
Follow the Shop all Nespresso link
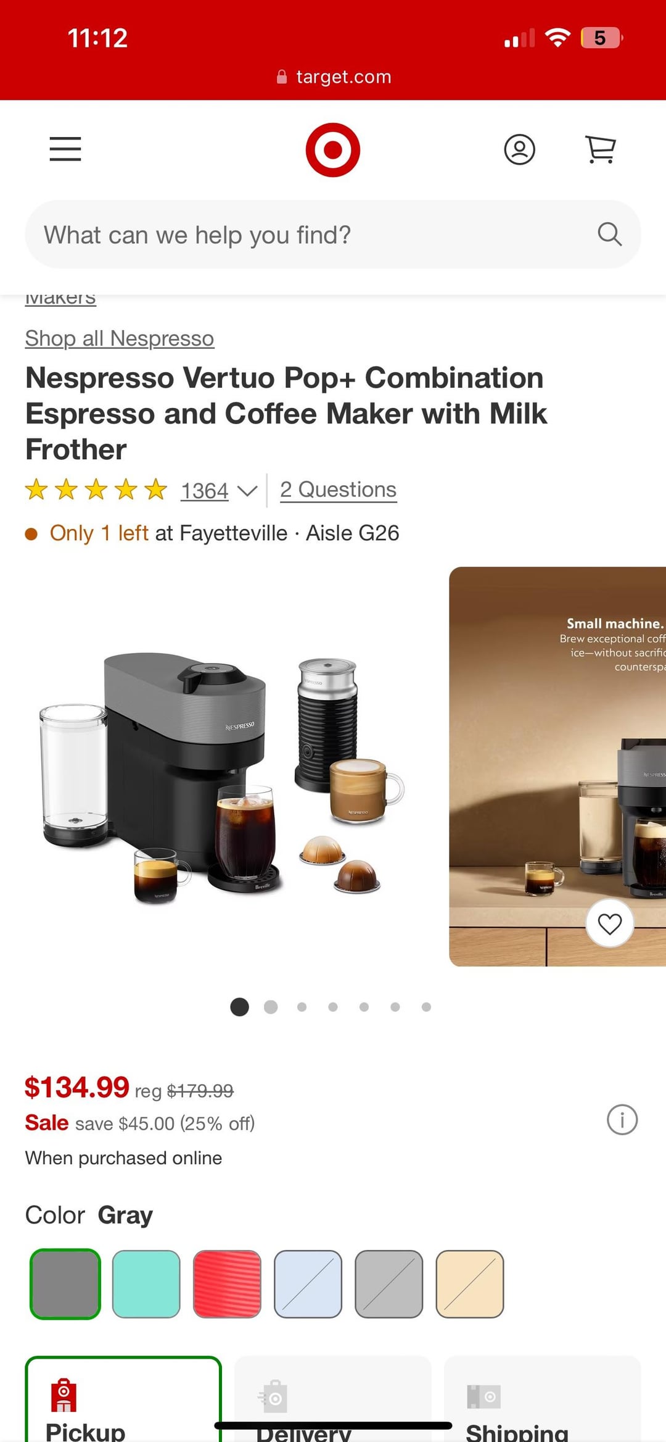(x=120, y=338)
